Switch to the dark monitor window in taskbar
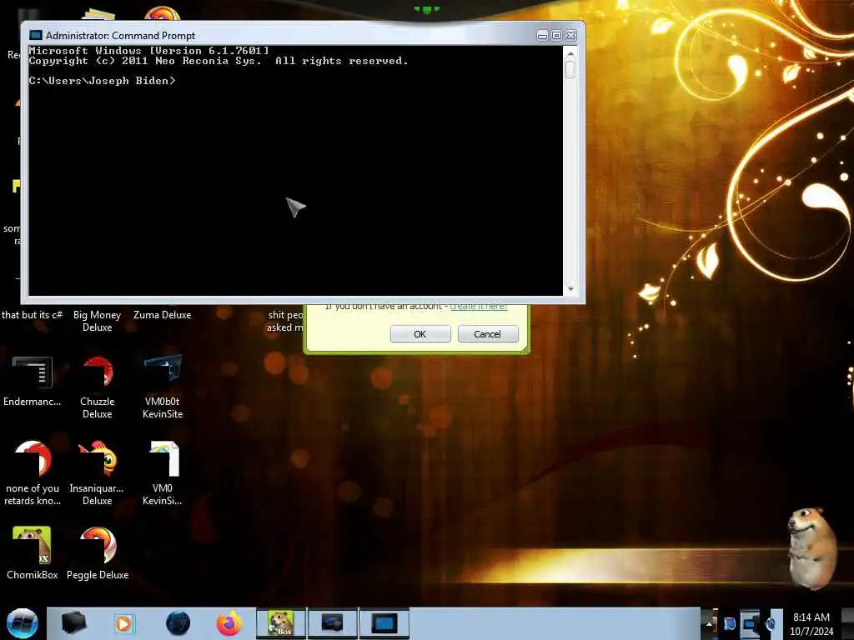 tap(332, 623)
